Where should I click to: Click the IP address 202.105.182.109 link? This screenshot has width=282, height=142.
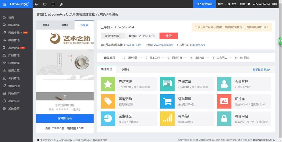point(163,45)
